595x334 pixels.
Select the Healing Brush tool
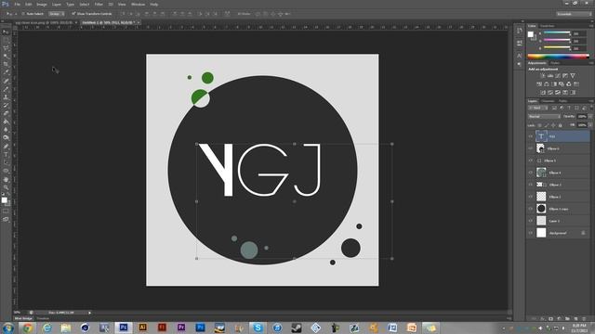click(x=6, y=81)
